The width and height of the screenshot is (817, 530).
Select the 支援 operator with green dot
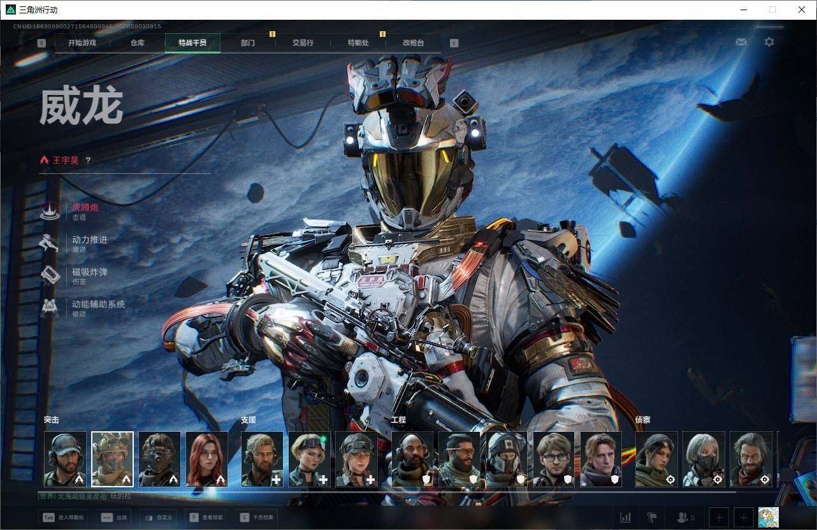coord(309,459)
